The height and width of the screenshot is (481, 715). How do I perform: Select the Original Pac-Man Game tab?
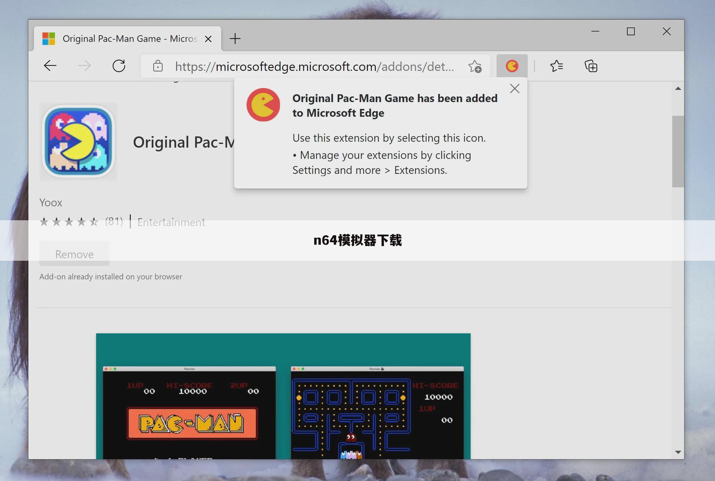128,38
